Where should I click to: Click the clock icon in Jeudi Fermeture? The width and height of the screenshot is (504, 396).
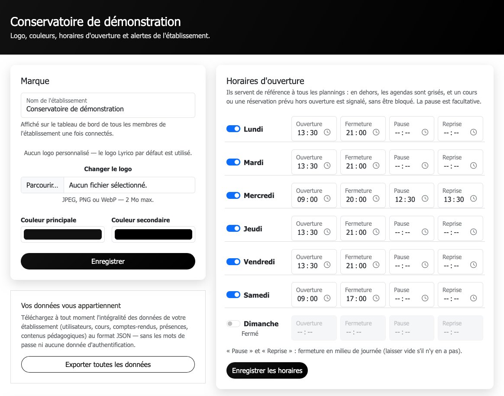376,232
